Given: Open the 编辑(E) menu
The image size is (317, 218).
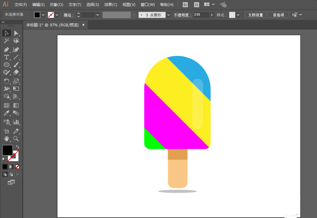Looking at the screenshot, I should 38,4.
